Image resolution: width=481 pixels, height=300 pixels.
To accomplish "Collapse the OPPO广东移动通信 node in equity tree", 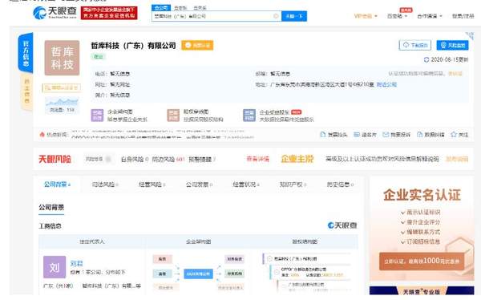I will [x=277, y=272].
